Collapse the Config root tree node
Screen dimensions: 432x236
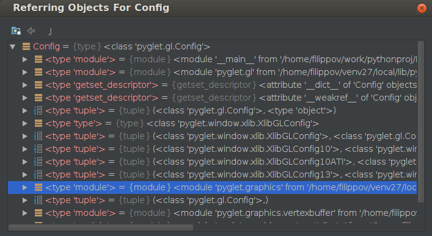[x=13, y=46]
